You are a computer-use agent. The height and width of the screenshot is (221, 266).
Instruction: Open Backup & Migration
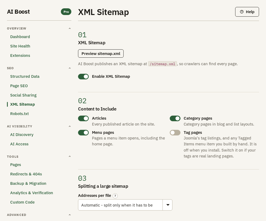[x=28, y=183]
